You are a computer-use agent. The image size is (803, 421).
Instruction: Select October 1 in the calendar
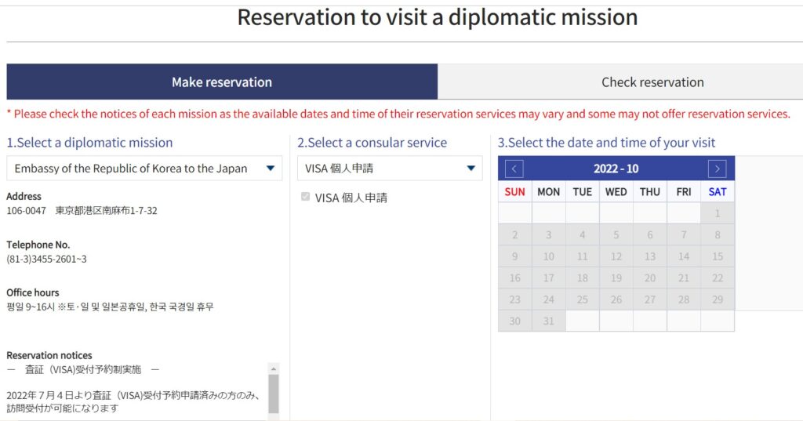point(718,213)
